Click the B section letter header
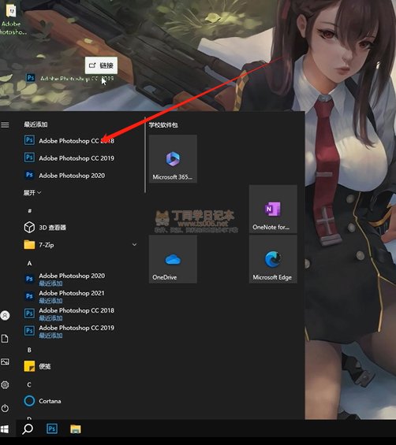This screenshot has height=445, width=396. (x=29, y=350)
